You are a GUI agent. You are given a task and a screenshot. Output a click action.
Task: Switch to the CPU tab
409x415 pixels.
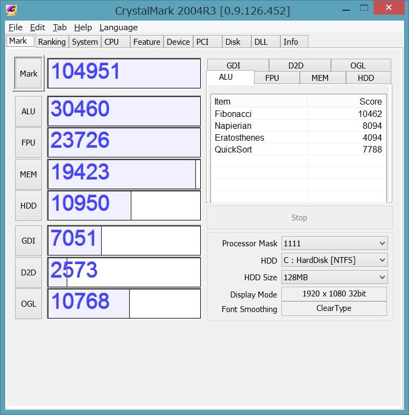(x=116, y=42)
